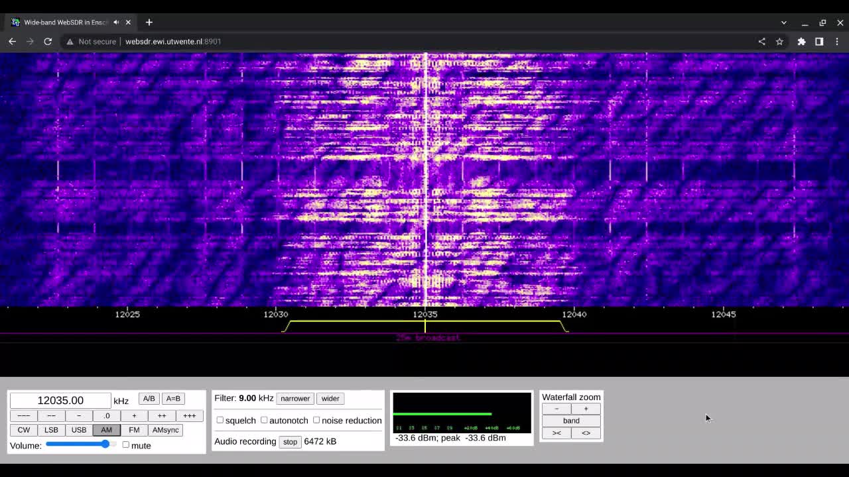Mute the tab's audio speaker icon
The width and height of the screenshot is (849, 477).
[x=116, y=22]
